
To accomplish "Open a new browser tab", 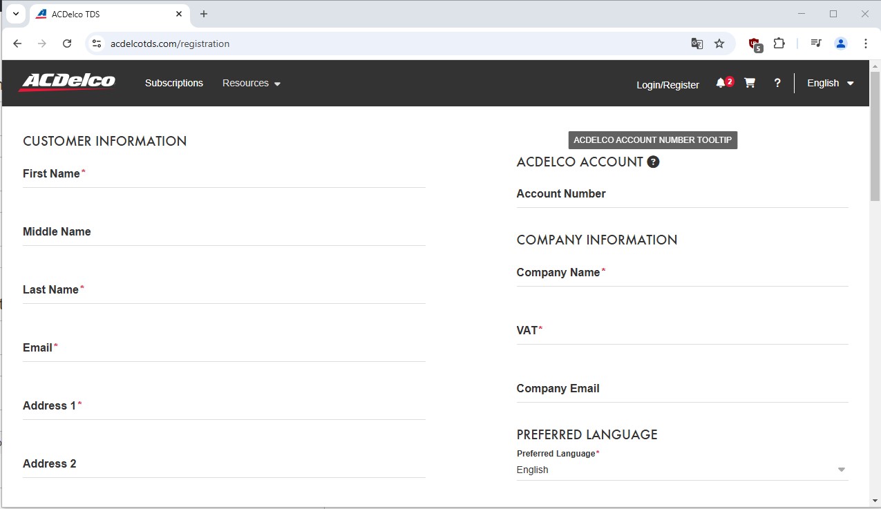I will [x=204, y=14].
